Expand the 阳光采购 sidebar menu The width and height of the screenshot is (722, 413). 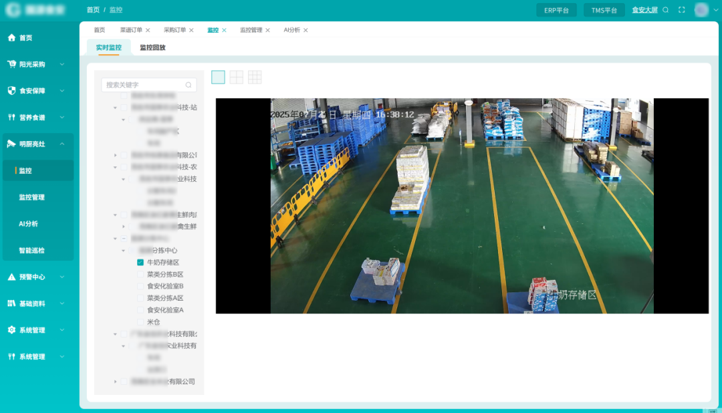click(x=62, y=64)
